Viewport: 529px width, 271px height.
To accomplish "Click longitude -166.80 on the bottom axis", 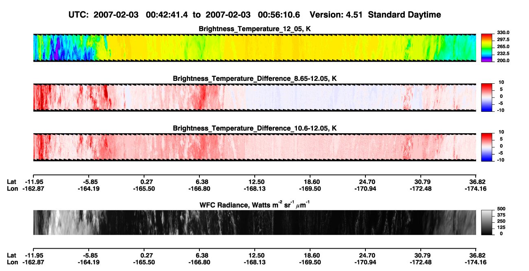I will coord(199,262).
